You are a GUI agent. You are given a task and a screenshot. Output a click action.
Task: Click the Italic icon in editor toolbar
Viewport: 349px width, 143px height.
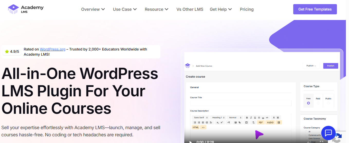coord(251,118)
